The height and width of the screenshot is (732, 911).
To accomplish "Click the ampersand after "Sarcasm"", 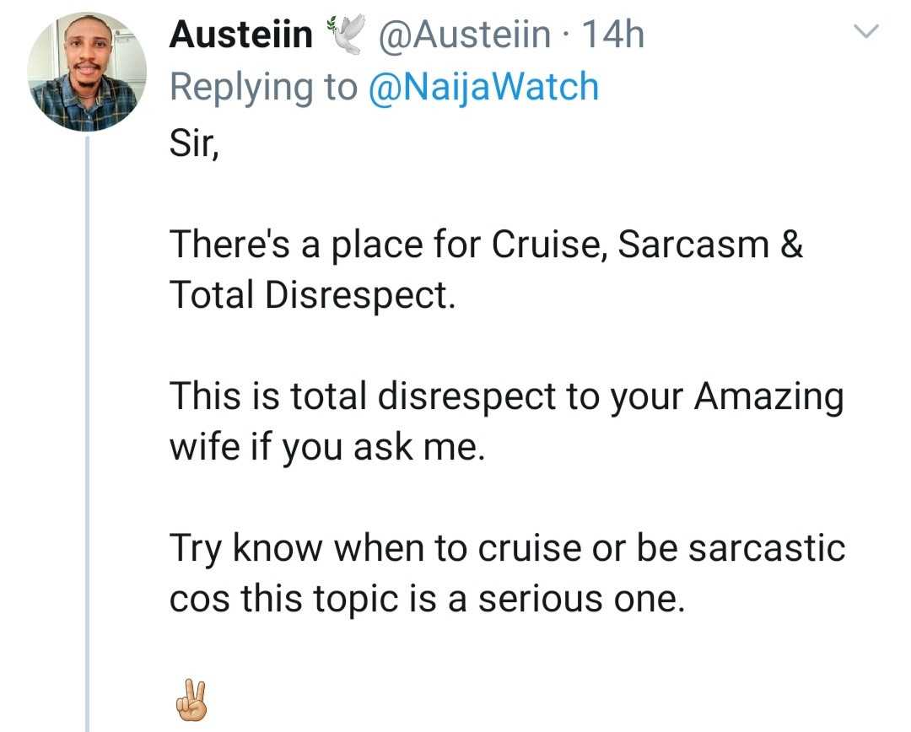I will click(x=792, y=244).
